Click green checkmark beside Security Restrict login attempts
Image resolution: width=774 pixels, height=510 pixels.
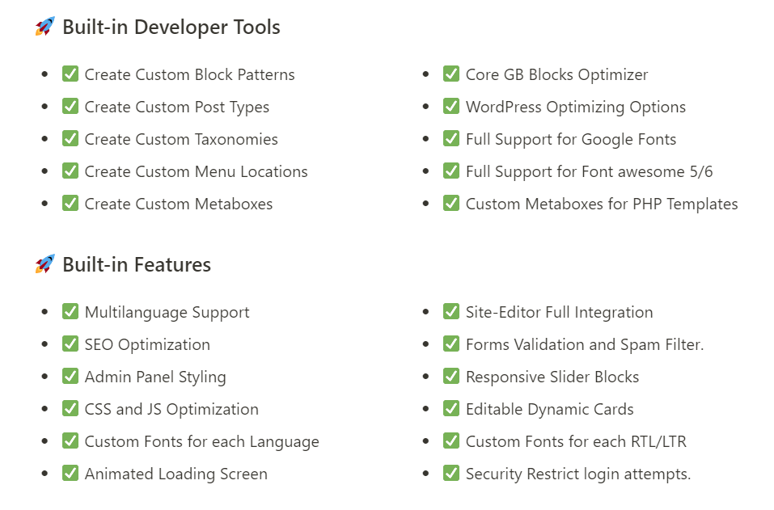[451, 474]
